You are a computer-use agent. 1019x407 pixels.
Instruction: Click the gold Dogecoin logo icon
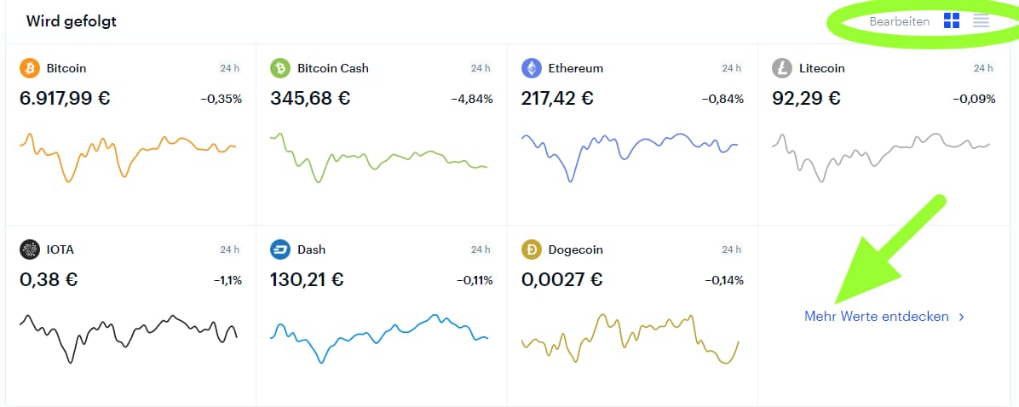[x=531, y=249]
